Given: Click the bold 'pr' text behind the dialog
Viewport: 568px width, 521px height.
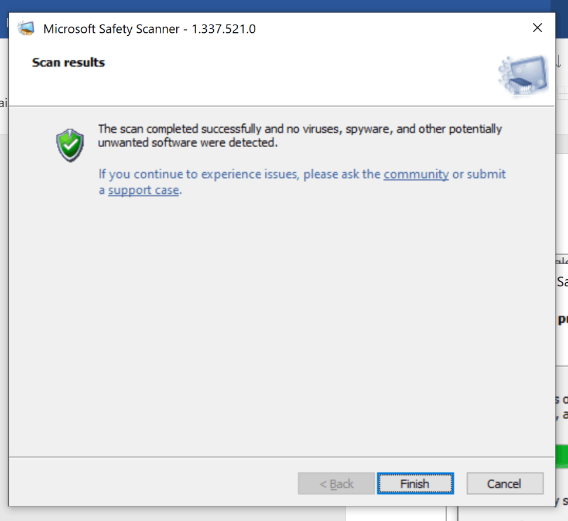Looking at the screenshot, I should [563, 320].
